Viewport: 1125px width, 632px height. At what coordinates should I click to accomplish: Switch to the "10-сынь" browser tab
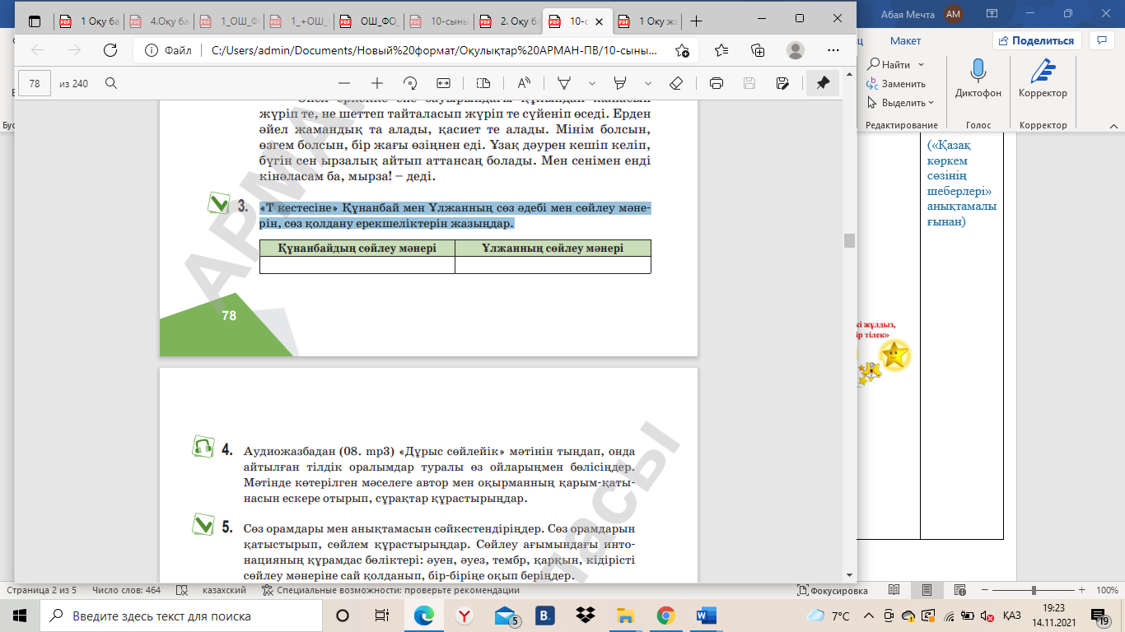pos(439,22)
